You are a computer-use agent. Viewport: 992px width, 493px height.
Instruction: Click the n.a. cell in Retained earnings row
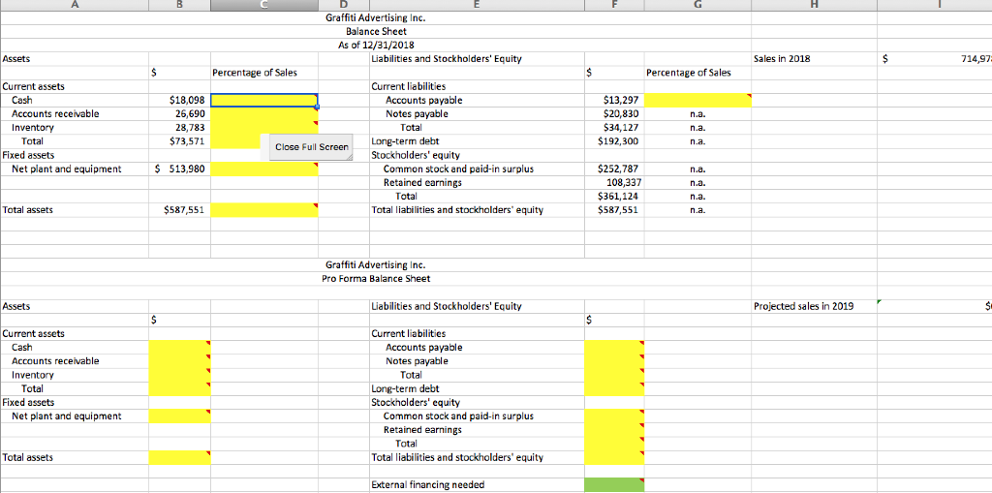[x=698, y=182]
